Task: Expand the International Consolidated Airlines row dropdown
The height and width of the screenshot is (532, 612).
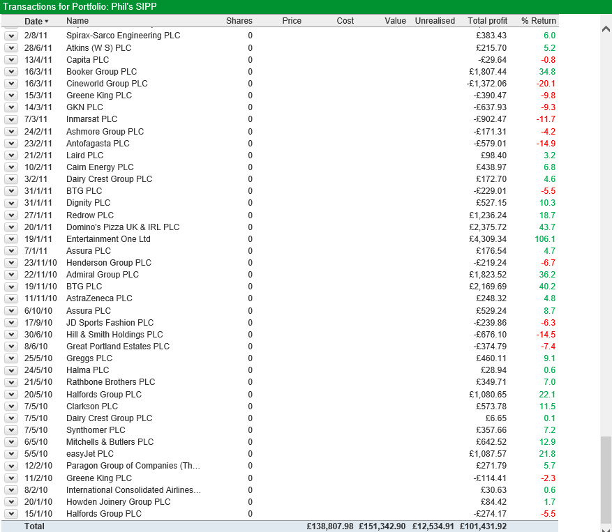Action: click(11, 490)
